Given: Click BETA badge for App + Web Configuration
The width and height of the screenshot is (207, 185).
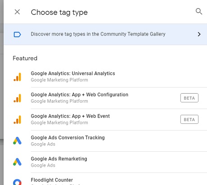Looking at the screenshot, I should tap(189, 98).
